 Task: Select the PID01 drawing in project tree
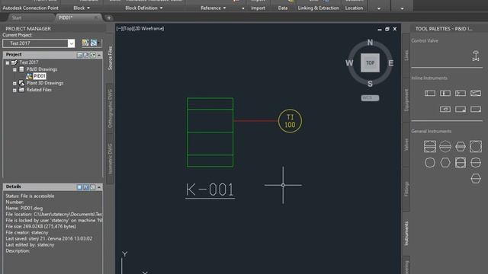pyautogui.click(x=40, y=76)
